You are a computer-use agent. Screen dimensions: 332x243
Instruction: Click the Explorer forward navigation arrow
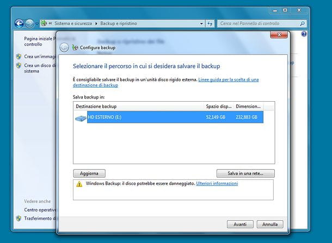pyautogui.click(x=30, y=23)
